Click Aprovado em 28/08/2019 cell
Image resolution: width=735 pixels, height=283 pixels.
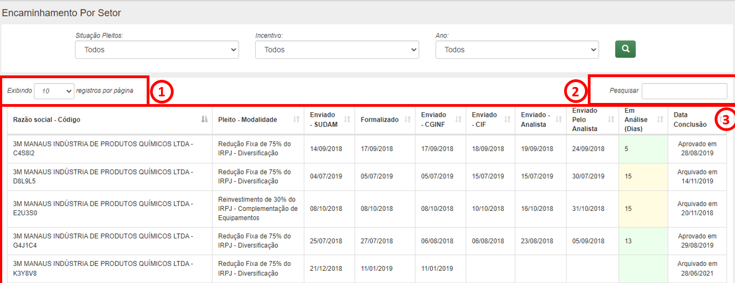[697, 149]
